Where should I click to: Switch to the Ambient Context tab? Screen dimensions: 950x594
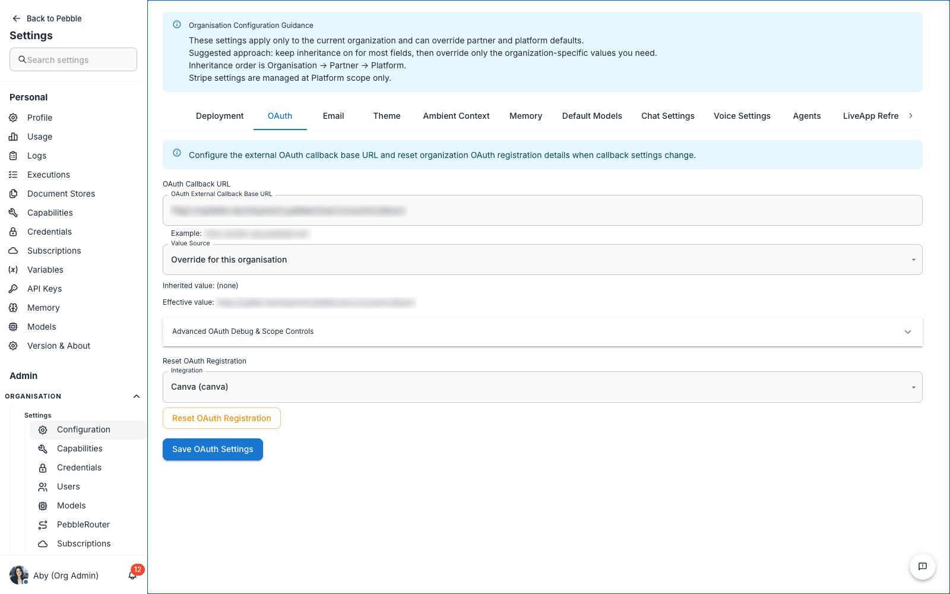pyautogui.click(x=456, y=116)
